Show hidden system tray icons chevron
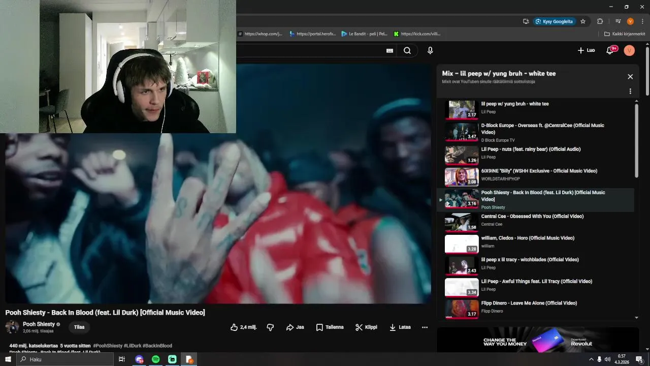This screenshot has height=366, width=650. pos(591,359)
